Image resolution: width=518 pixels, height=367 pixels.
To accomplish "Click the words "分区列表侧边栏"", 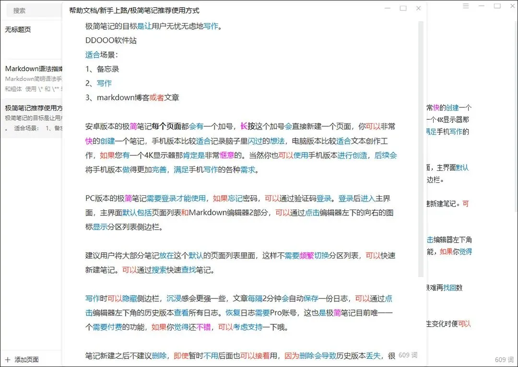I will [x=133, y=227].
